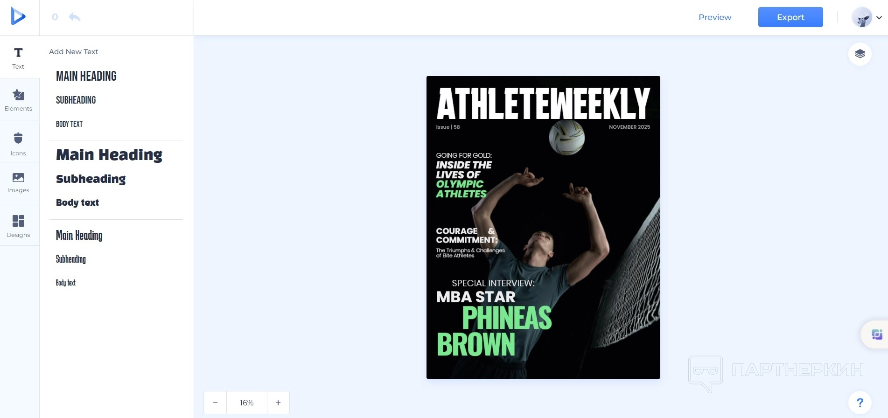Decrease zoom with the minus button
This screenshot has width=888, height=418.
tap(215, 403)
